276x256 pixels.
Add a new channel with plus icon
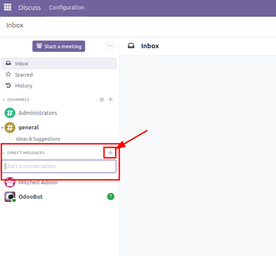point(111,99)
